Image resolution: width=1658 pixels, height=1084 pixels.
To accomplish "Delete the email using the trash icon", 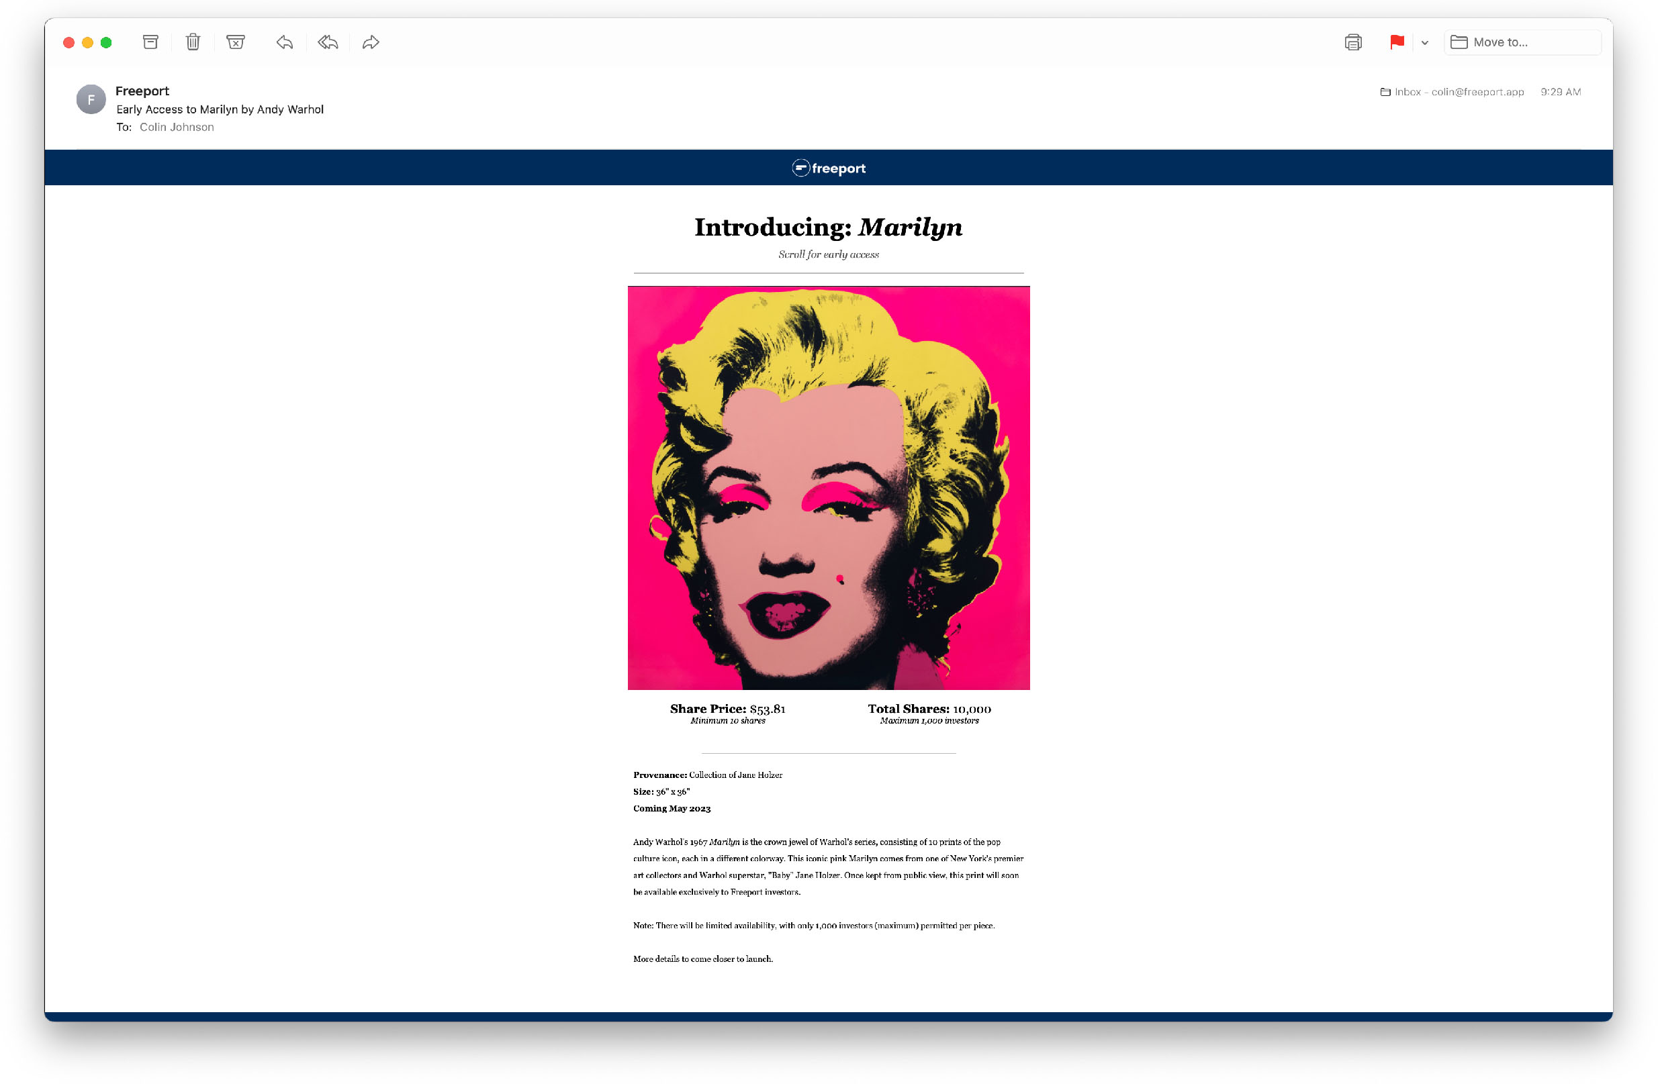I will point(193,42).
